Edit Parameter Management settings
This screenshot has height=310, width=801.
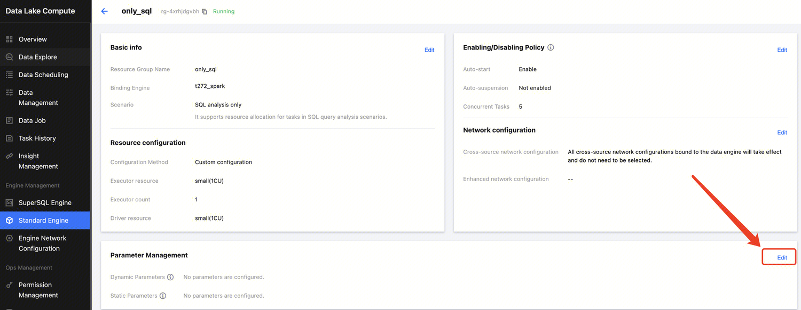pyautogui.click(x=782, y=258)
